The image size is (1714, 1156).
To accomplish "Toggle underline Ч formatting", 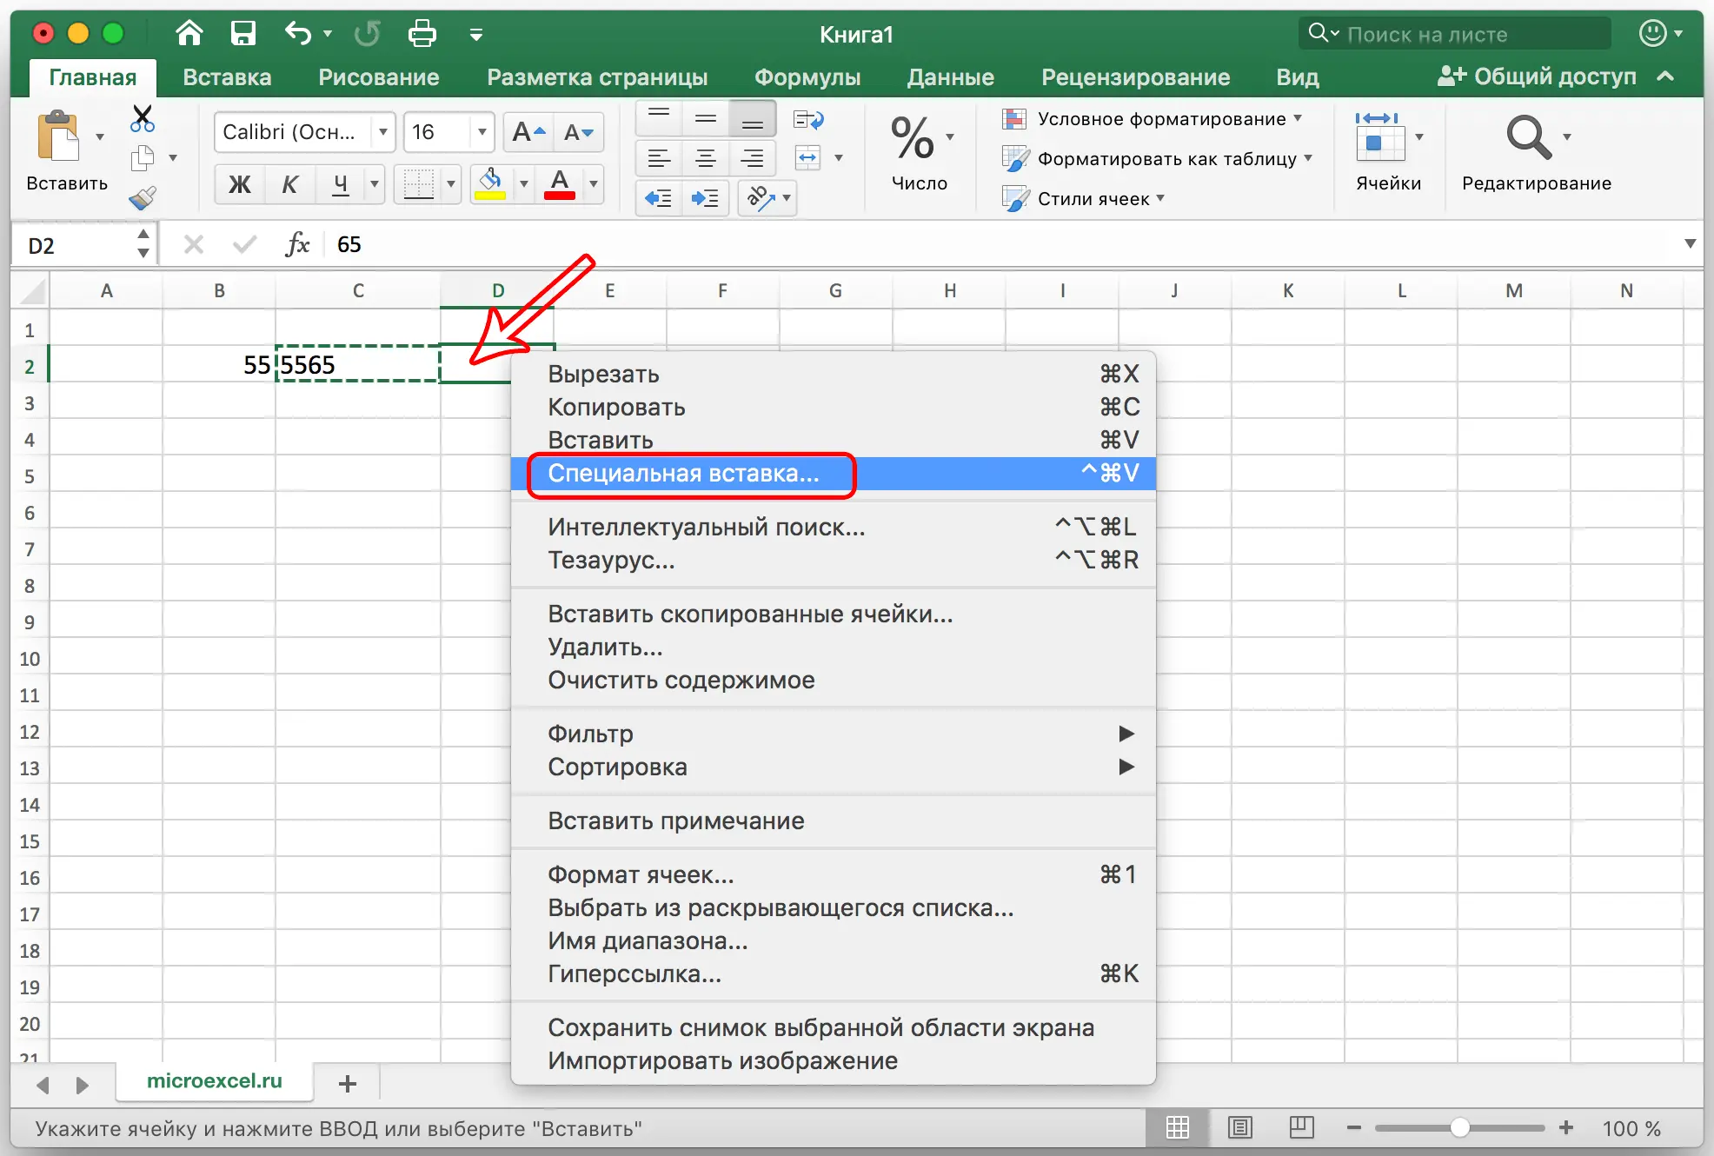I will pos(341,183).
